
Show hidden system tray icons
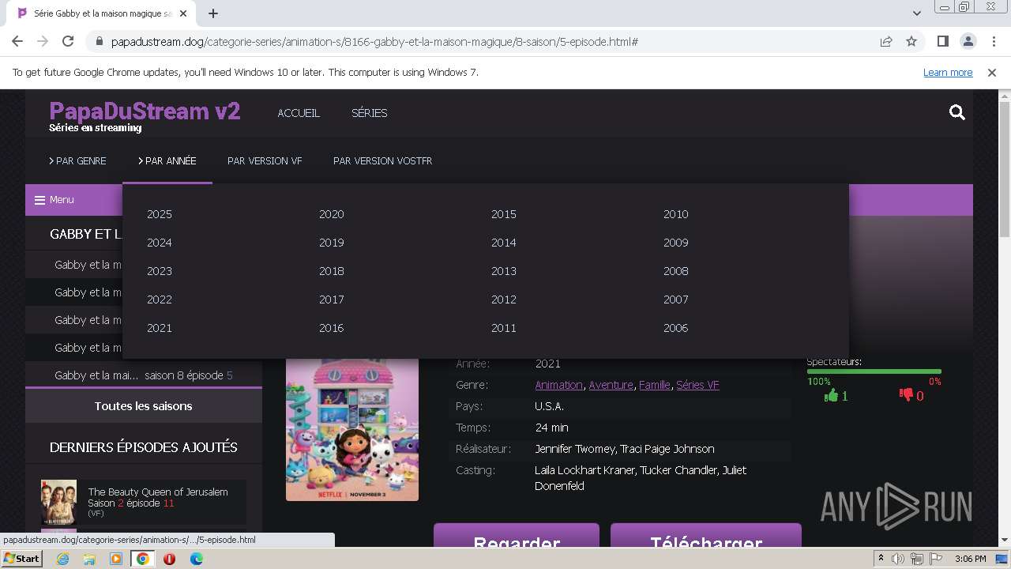point(881,559)
